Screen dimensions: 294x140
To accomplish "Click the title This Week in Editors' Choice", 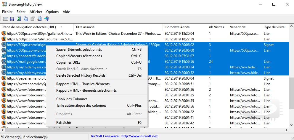I will (x=118, y=34).
